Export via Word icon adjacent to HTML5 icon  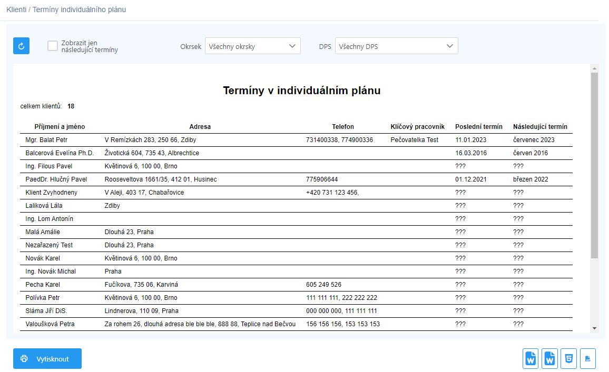click(549, 358)
